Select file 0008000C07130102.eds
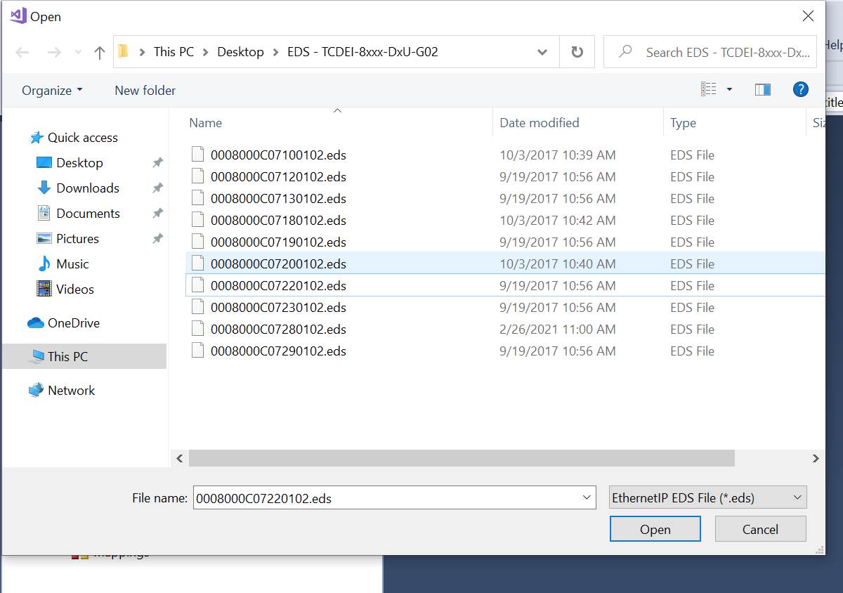Image resolution: width=843 pixels, height=593 pixels. coord(278,199)
